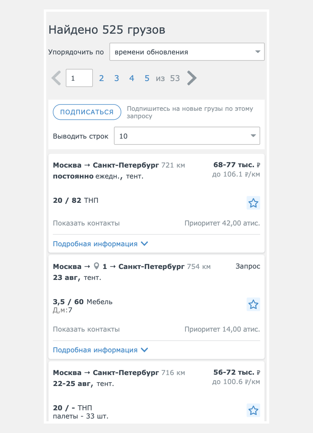Screen dimensions: 313x433
Task: Expand Подробная информация for first cargo
Action: point(100,244)
